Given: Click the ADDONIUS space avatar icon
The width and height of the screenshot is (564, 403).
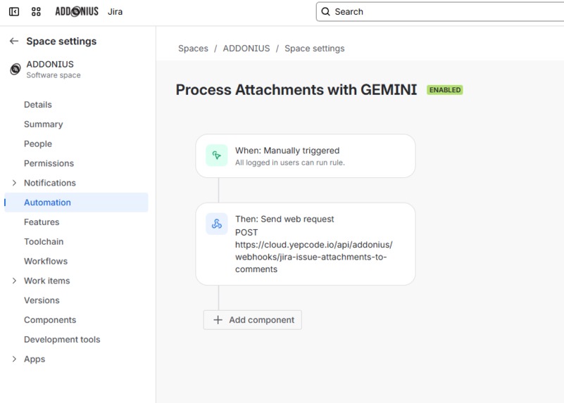Looking at the screenshot, I should 15,69.
